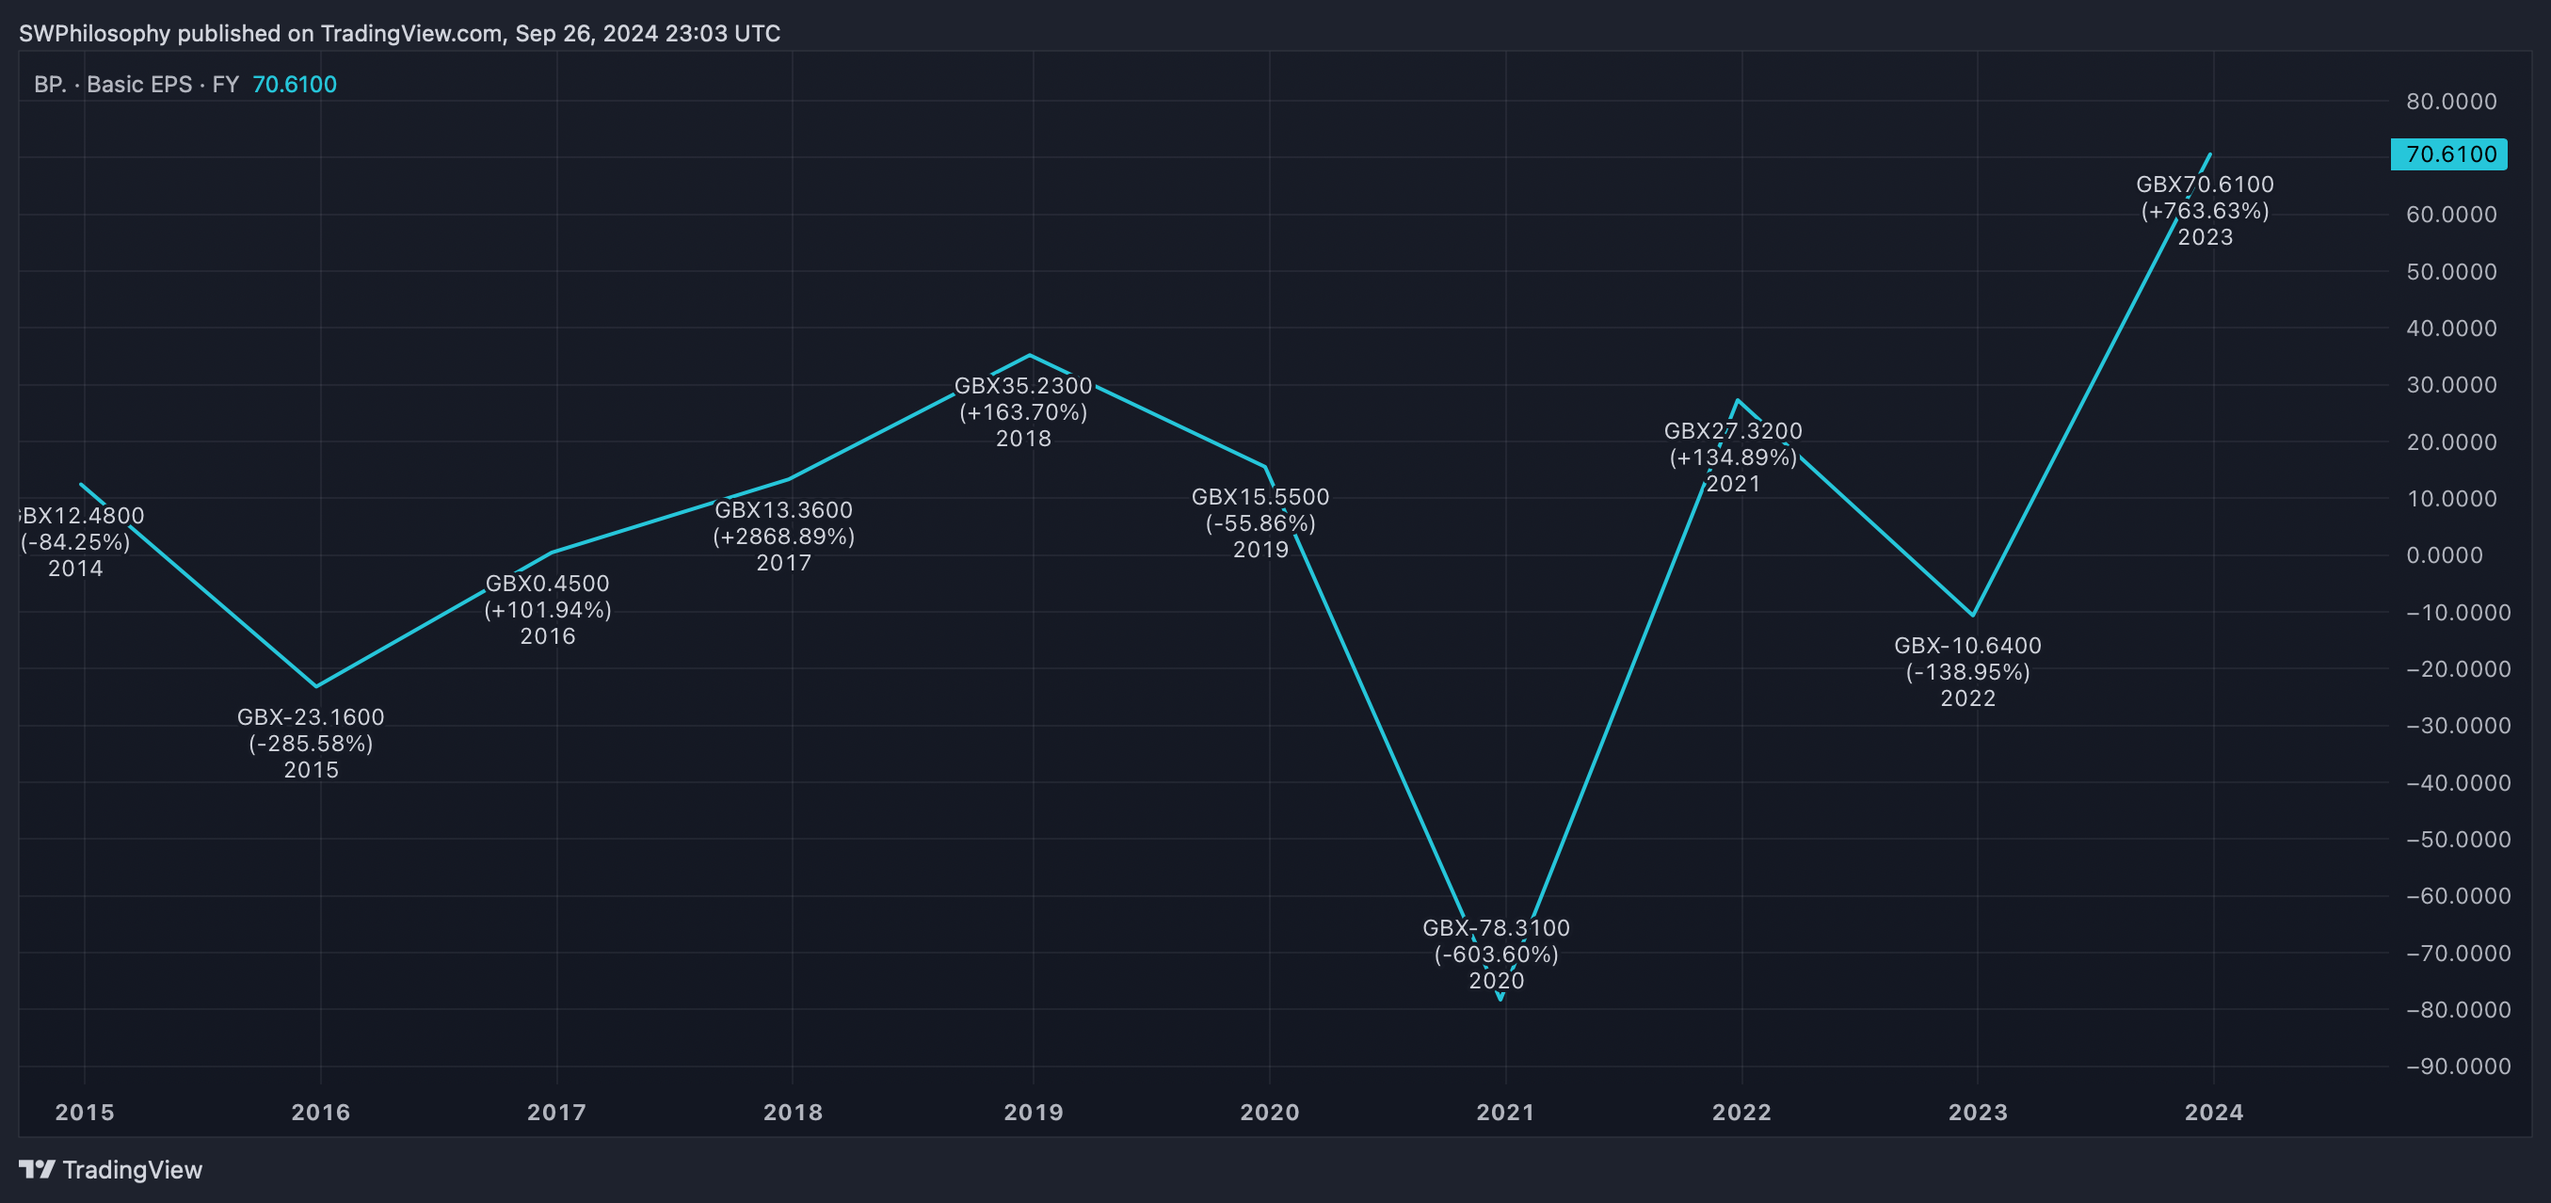Select the GBX-78.3100 data point label
2551x1203 pixels.
[1496, 928]
